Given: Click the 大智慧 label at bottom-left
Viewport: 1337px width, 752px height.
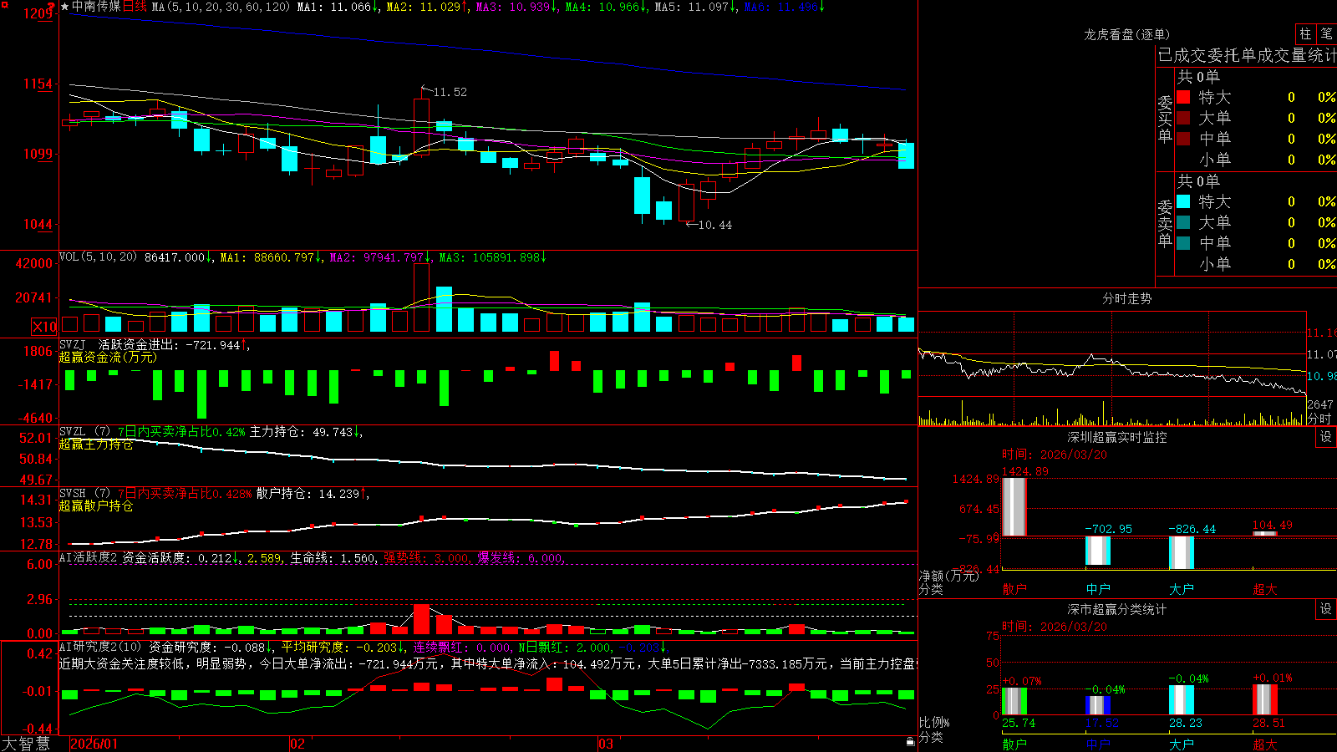Looking at the screenshot, I should [26, 744].
